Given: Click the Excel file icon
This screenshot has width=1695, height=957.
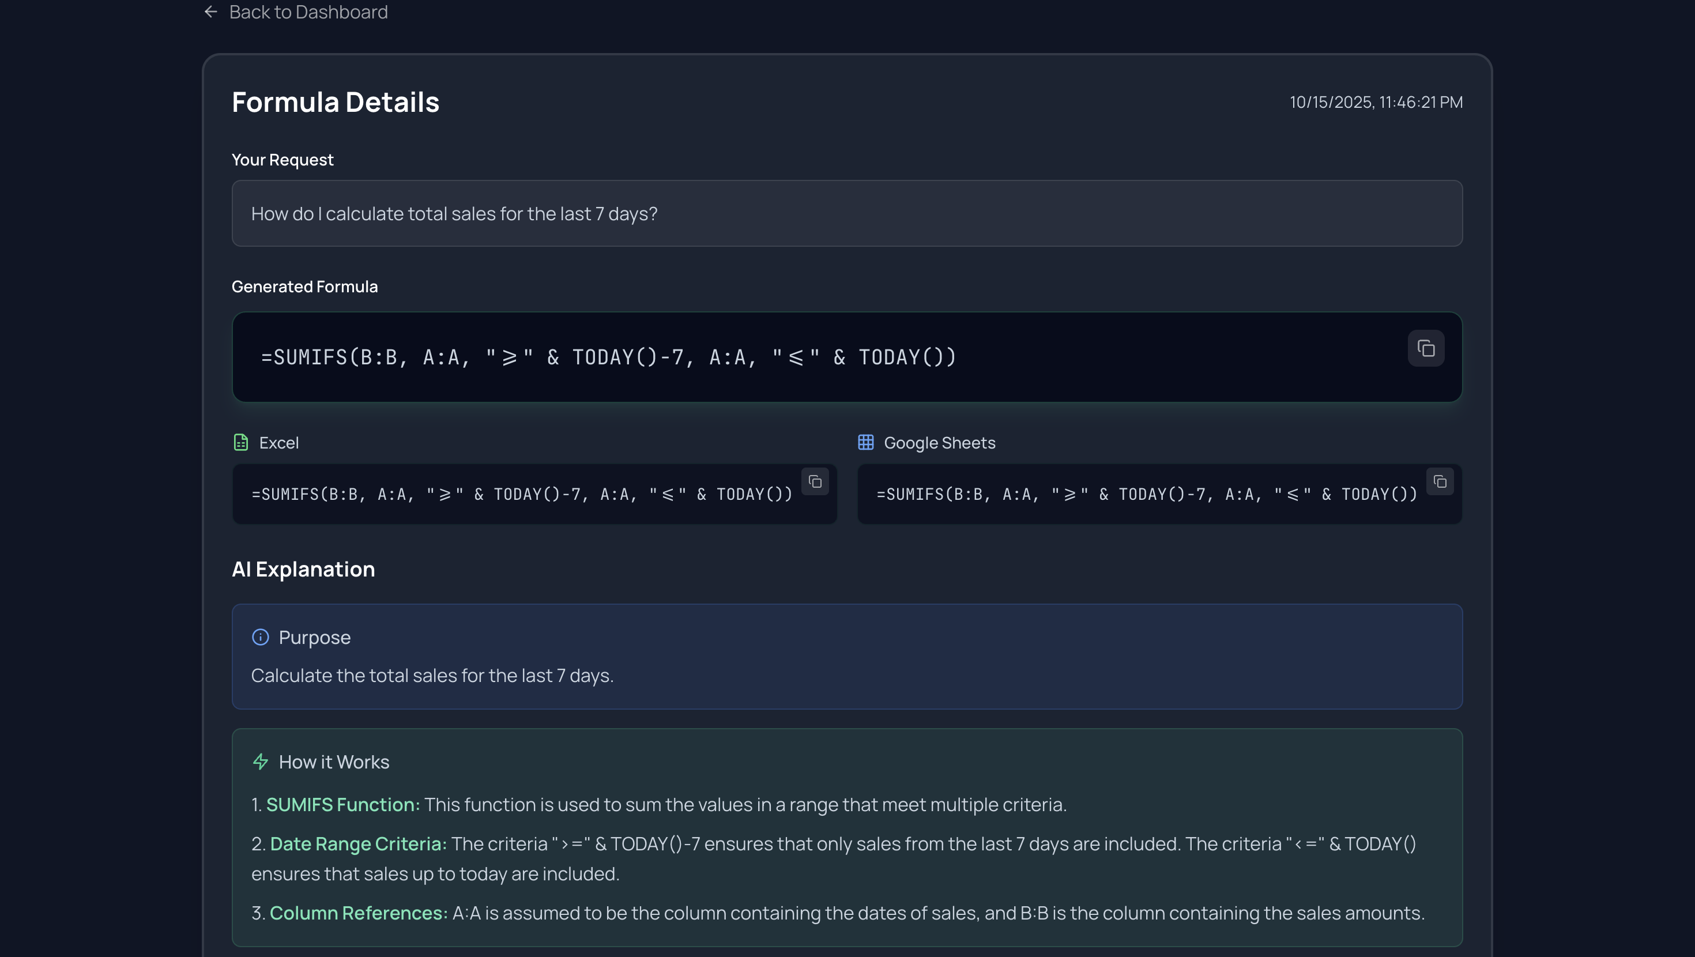Looking at the screenshot, I should click(241, 442).
